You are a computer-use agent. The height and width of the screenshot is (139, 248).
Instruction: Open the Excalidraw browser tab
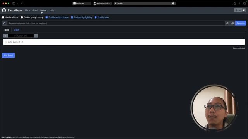tap(82, 3)
